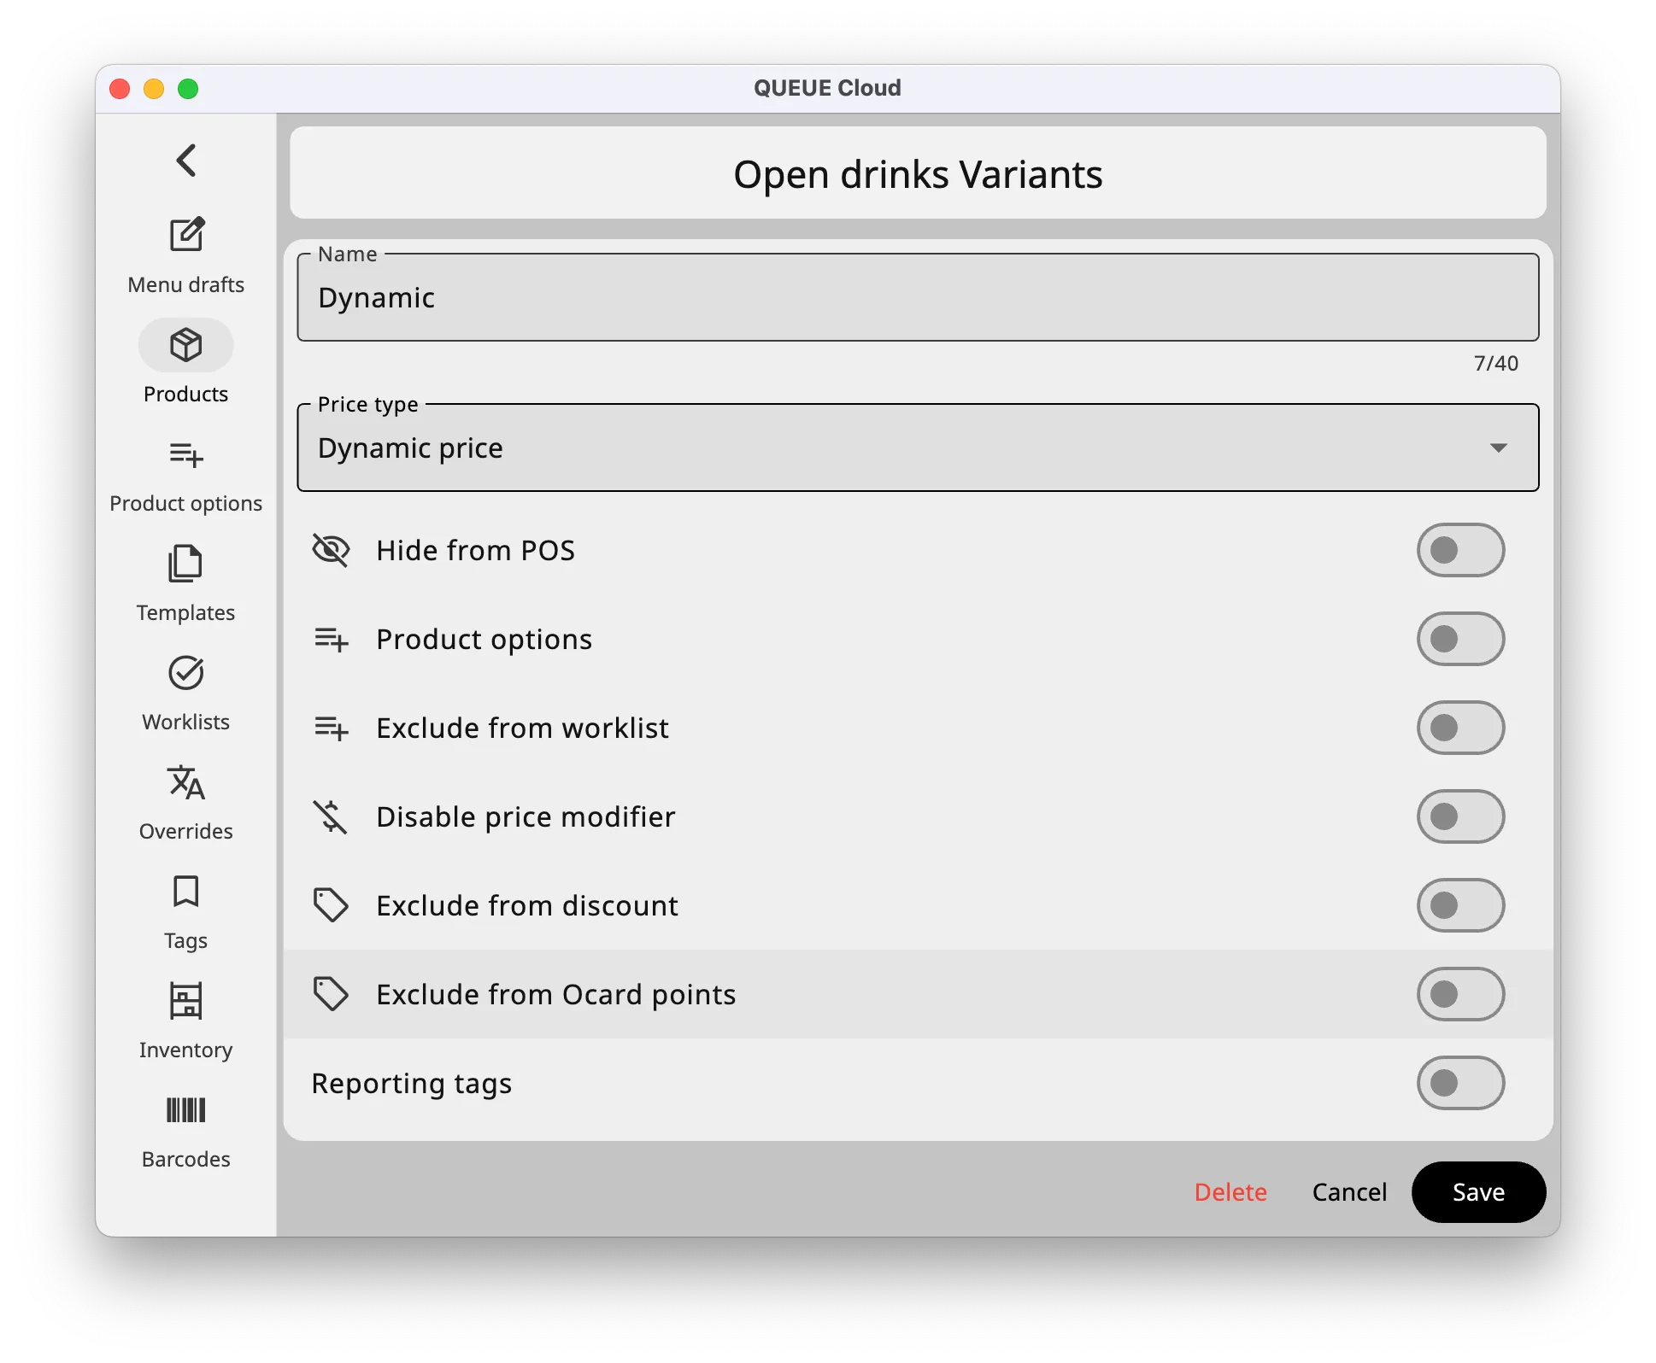Click the Name text field
The width and height of the screenshot is (1656, 1363).
click(918, 298)
